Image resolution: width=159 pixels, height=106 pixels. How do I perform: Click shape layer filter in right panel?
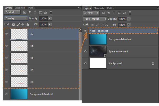pyautogui.click(x=119, y=13)
